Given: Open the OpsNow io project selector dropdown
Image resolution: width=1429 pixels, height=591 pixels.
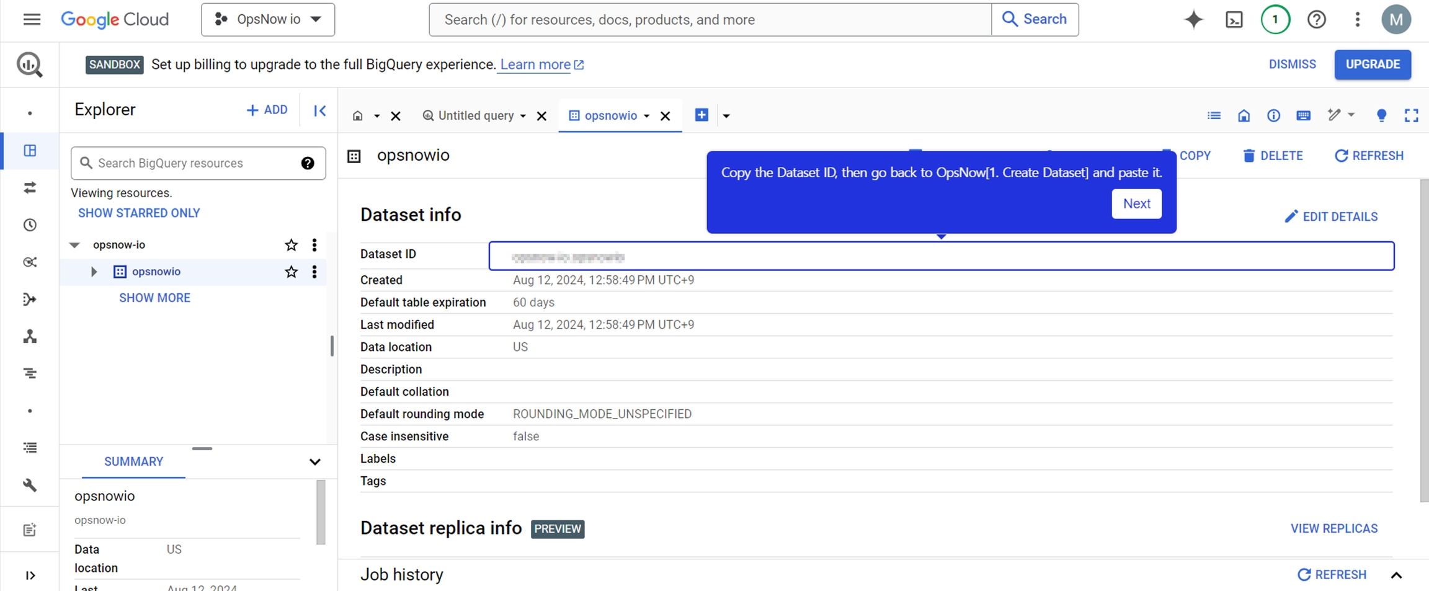Looking at the screenshot, I should [268, 20].
